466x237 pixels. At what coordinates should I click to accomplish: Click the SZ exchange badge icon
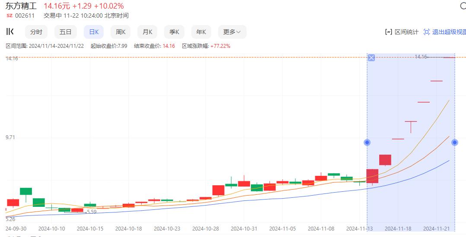coord(10,16)
